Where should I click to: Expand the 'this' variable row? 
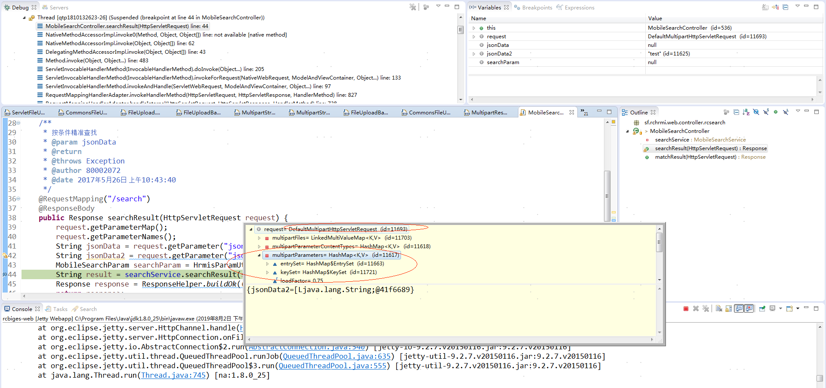[x=474, y=28]
